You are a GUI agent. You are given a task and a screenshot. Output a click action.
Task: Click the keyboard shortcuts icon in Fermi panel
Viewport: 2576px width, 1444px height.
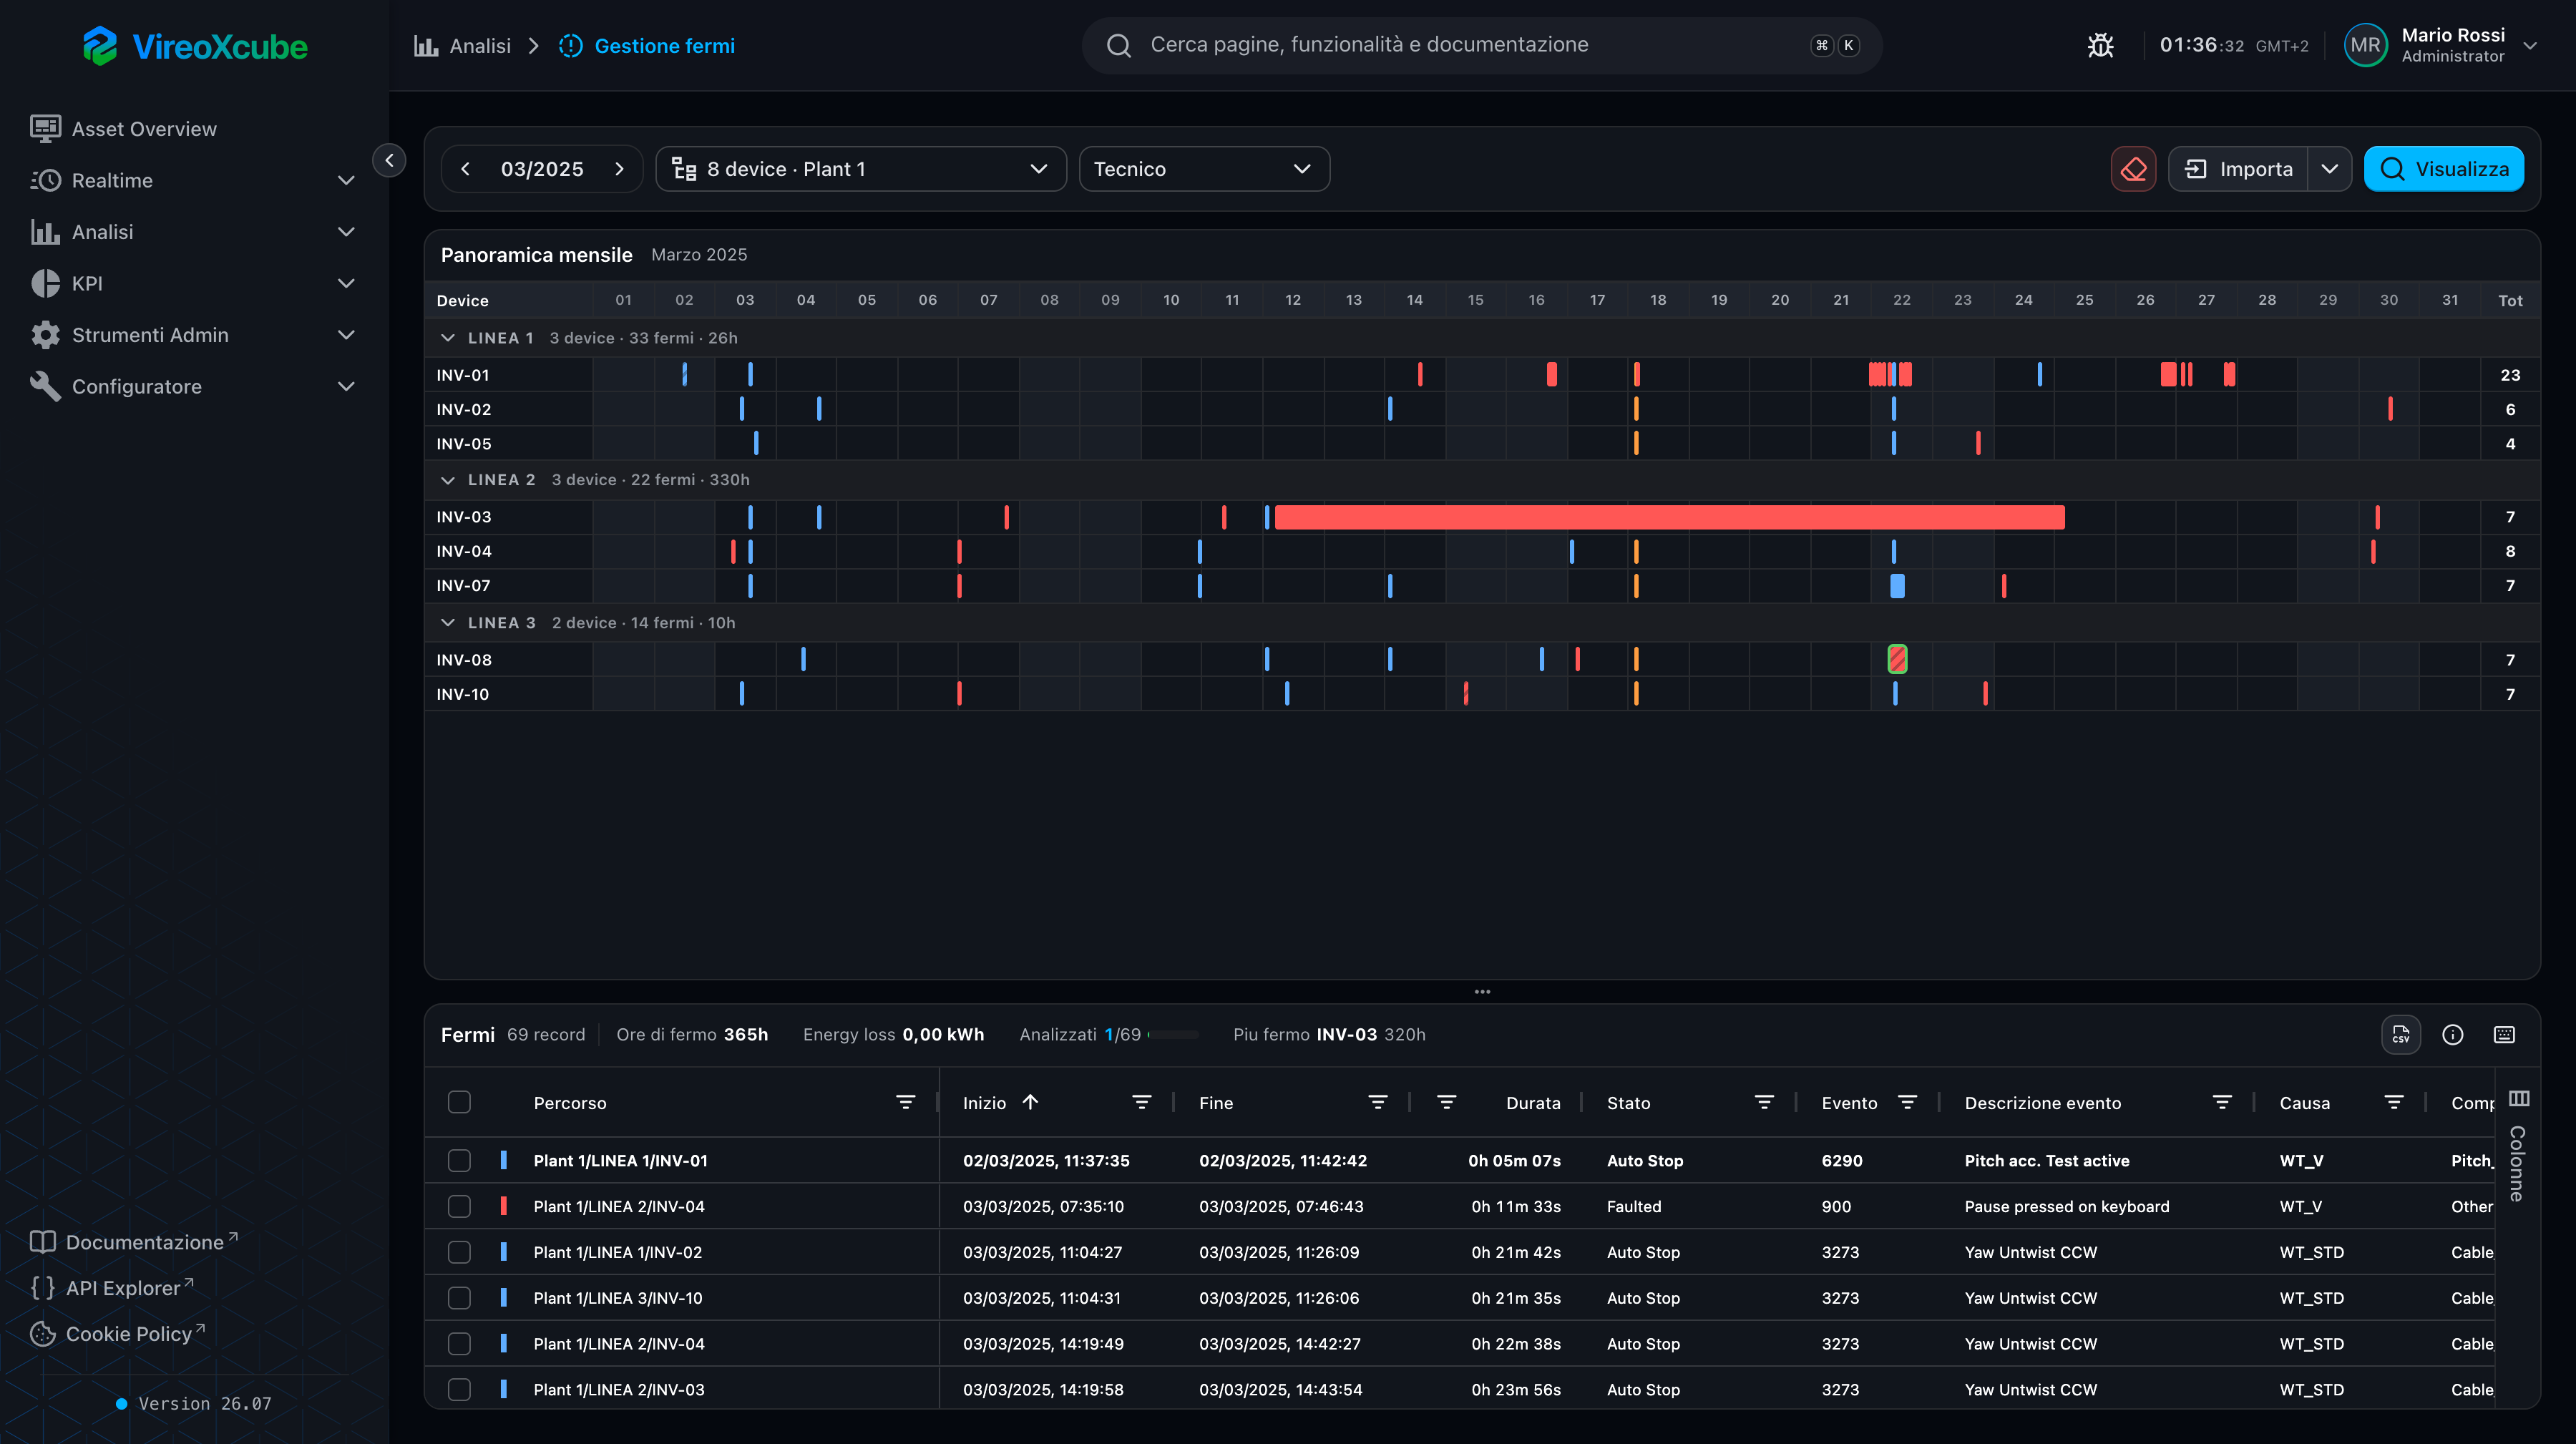click(2504, 1034)
